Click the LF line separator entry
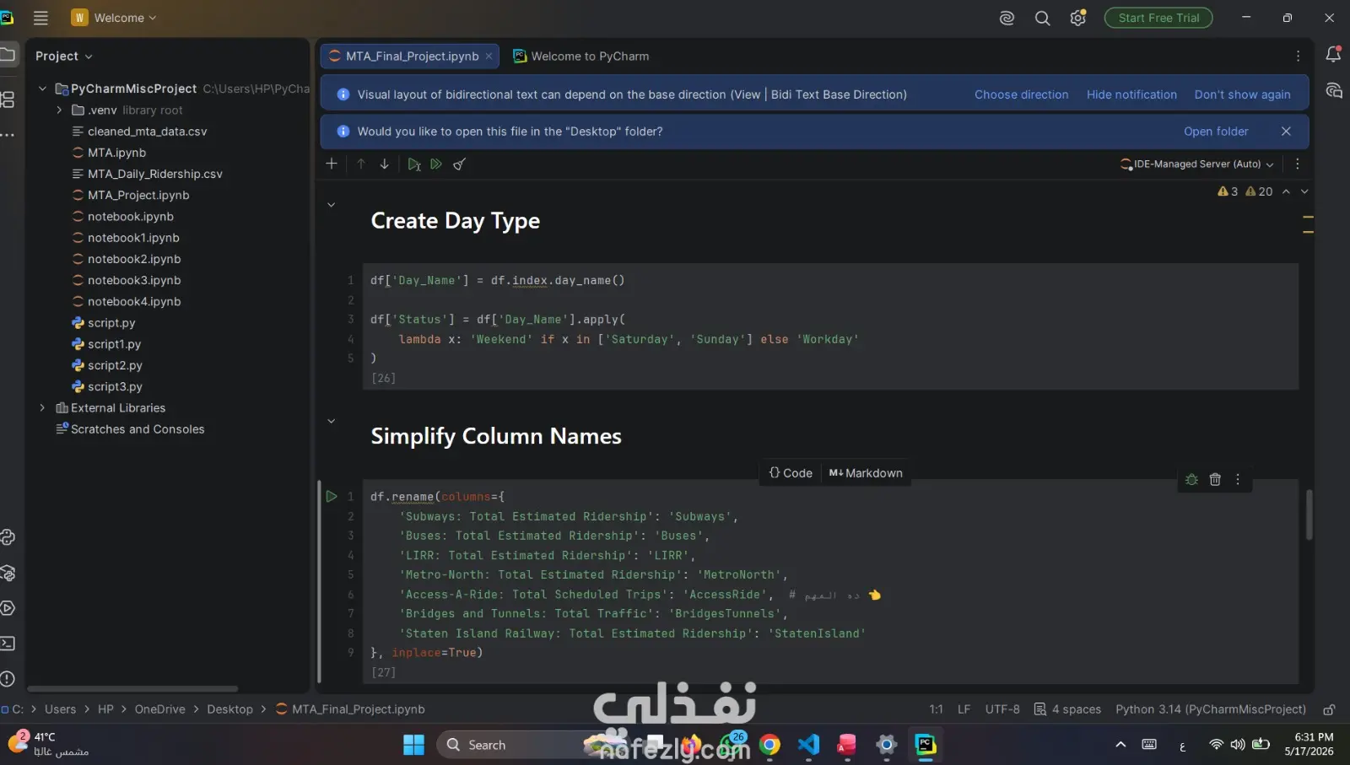1350x765 pixels. click(964, 709)
